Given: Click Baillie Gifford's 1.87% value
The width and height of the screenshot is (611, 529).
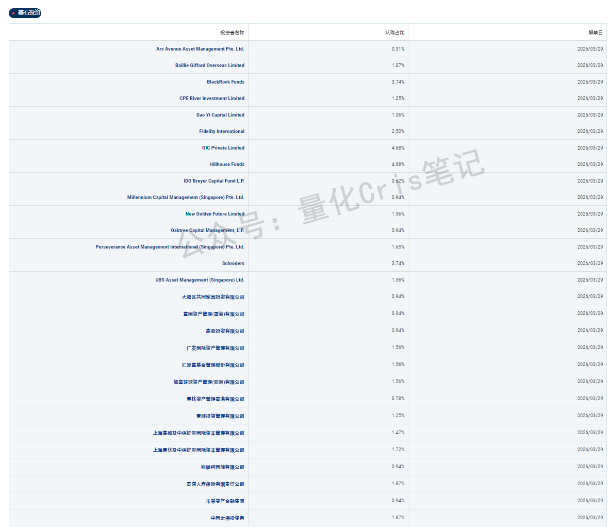Looking at the screenshot, I should point(398,65).
